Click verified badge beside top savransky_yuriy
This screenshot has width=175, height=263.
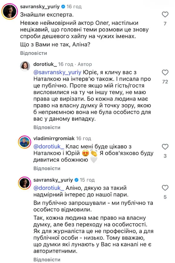click(63, 7)
